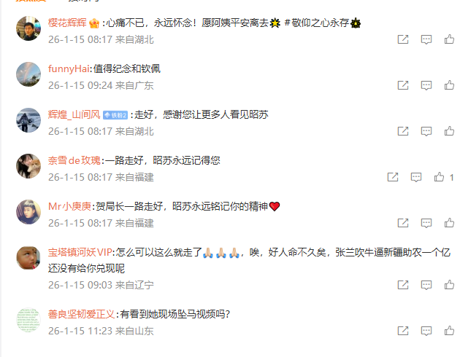Reply to funnyHai's comment via speech bubble
This screenshot has height=357, width=460.
[426, 85]
